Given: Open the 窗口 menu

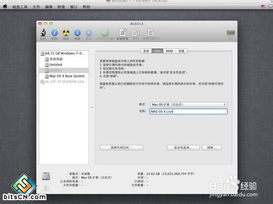Looking at the screenshot, I should point(74,7).
